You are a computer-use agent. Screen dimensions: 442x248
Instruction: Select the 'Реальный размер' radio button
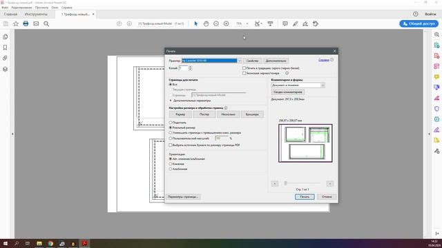pyautogui.click(x=171, y=127)
